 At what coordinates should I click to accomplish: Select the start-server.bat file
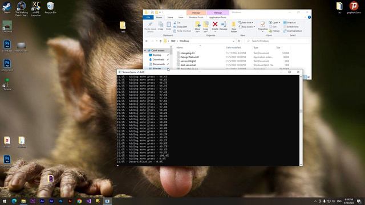point(188,65)
